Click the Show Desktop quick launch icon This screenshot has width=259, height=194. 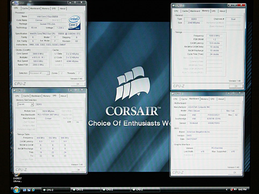point(25,190)
